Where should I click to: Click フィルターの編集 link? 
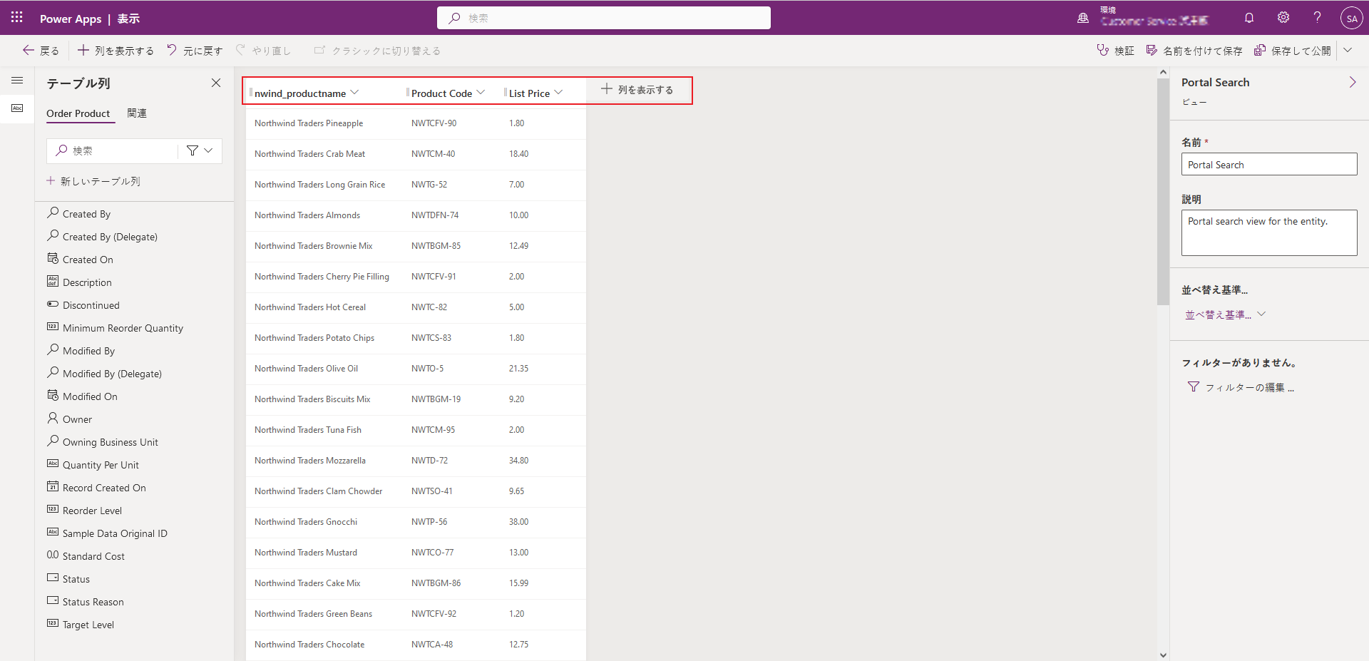(1241, 387)
